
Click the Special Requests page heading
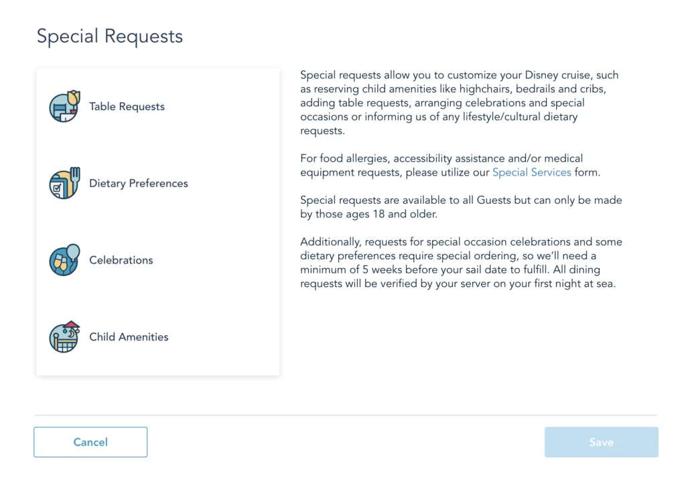point(109,36)
